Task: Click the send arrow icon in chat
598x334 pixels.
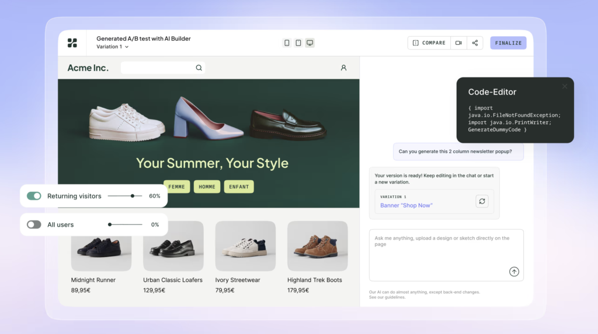Action: (x=514, y=272)
